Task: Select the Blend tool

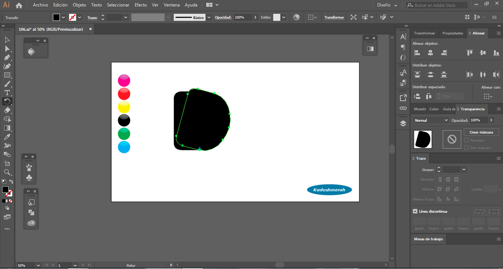Action: pos(7,154)
